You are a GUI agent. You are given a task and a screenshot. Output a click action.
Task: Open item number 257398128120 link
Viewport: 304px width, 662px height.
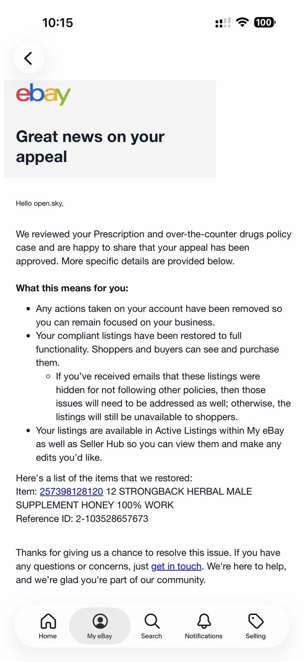tap(71, 492)
